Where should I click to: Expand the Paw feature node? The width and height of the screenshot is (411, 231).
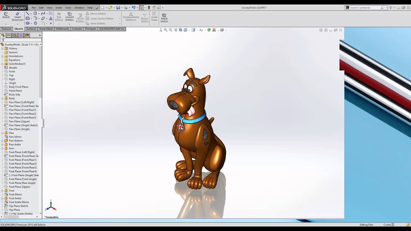pyautogui.click(x=2, y=133)
